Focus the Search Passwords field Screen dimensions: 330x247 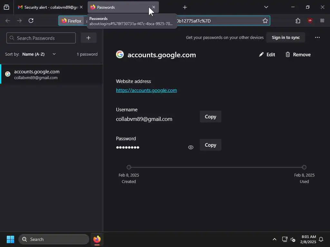[x=41, y=38]
